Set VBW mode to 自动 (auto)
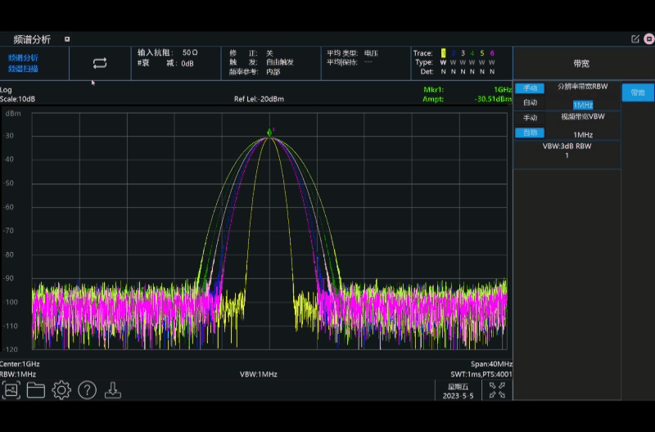This screenshot has width=655, height=432. point(530,133)
